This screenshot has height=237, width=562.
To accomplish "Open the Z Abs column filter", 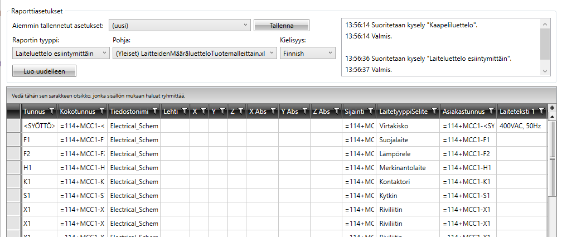I will (335, 111).
